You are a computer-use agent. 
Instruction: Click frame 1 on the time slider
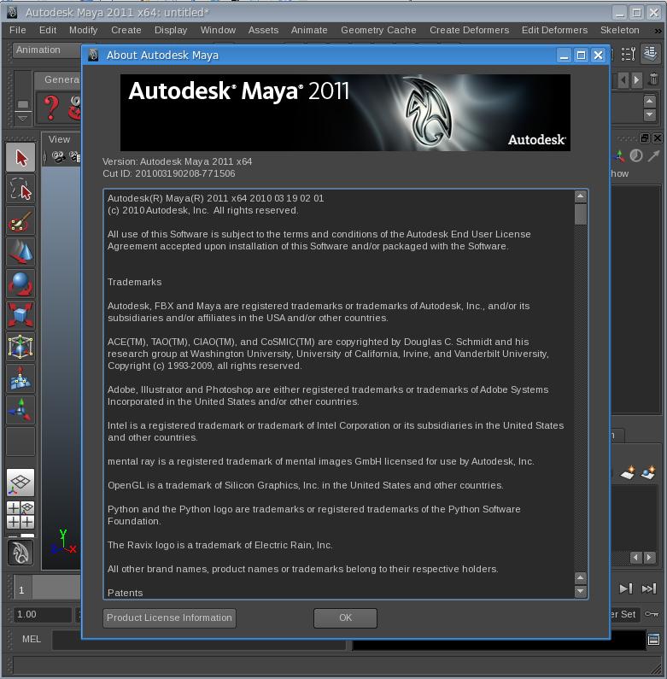(x=21, y=590)
